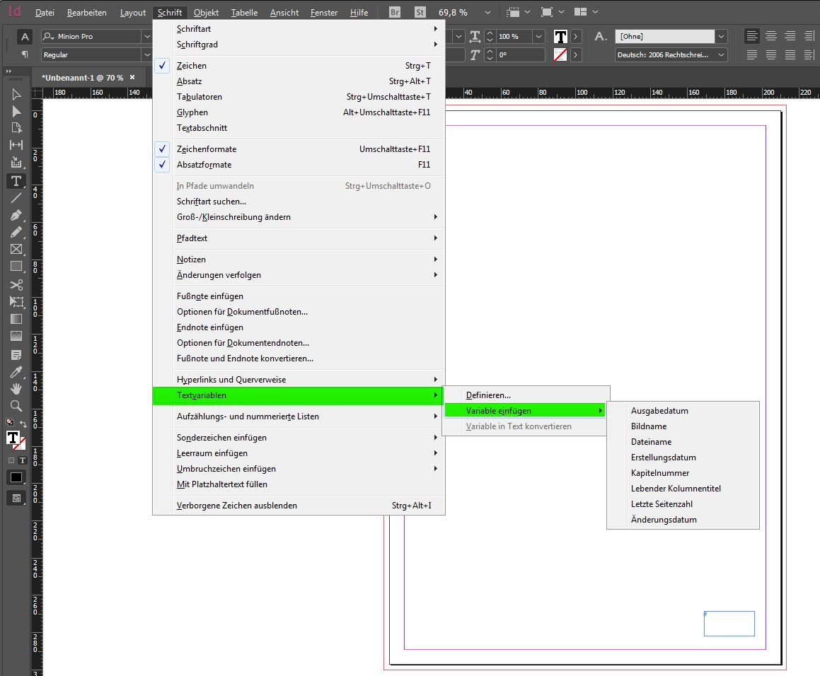Swap fill and stroke colors
This screenshot has height=676, width=820.
[x=23, y=423]
